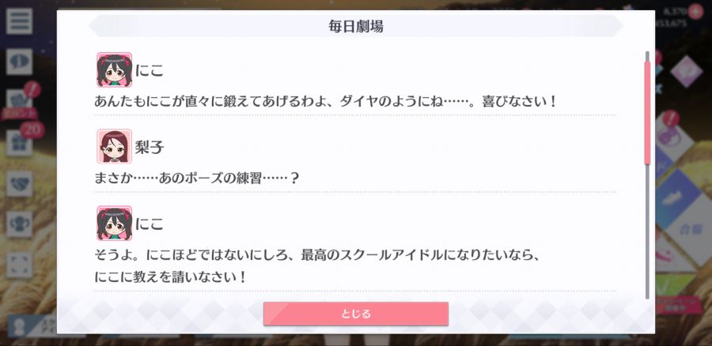
Task: Open the chat speech bubble icon
Action: tap(19, 62)
